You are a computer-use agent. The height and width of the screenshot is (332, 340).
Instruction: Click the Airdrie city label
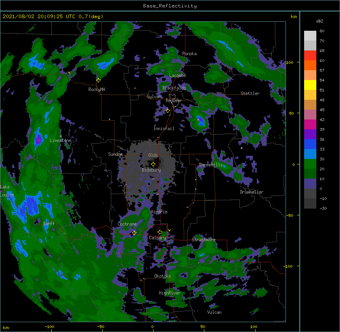pyautogui.click(x=159, y=212)
